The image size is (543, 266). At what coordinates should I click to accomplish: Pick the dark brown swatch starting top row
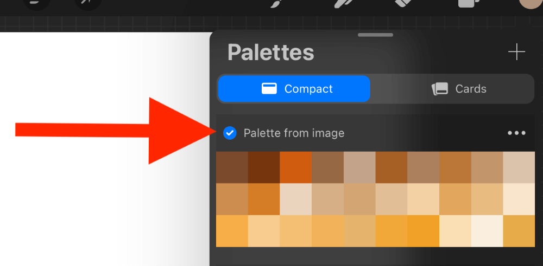[x=232, y=167]
